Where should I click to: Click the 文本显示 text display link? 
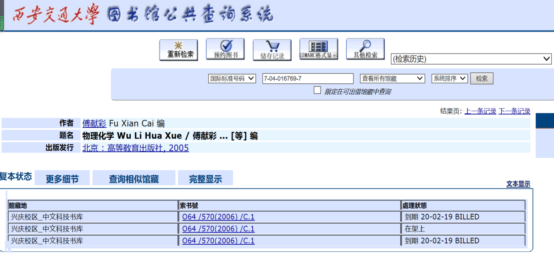[x=518, y=184]
